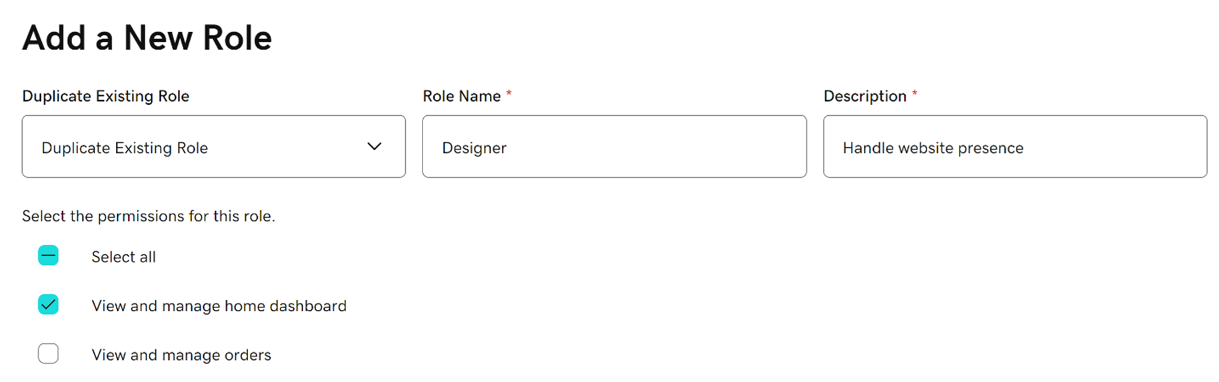Click the "View and manage home dashboard" label
Viewport: 1219px width, 382px height.
point(219,305)
